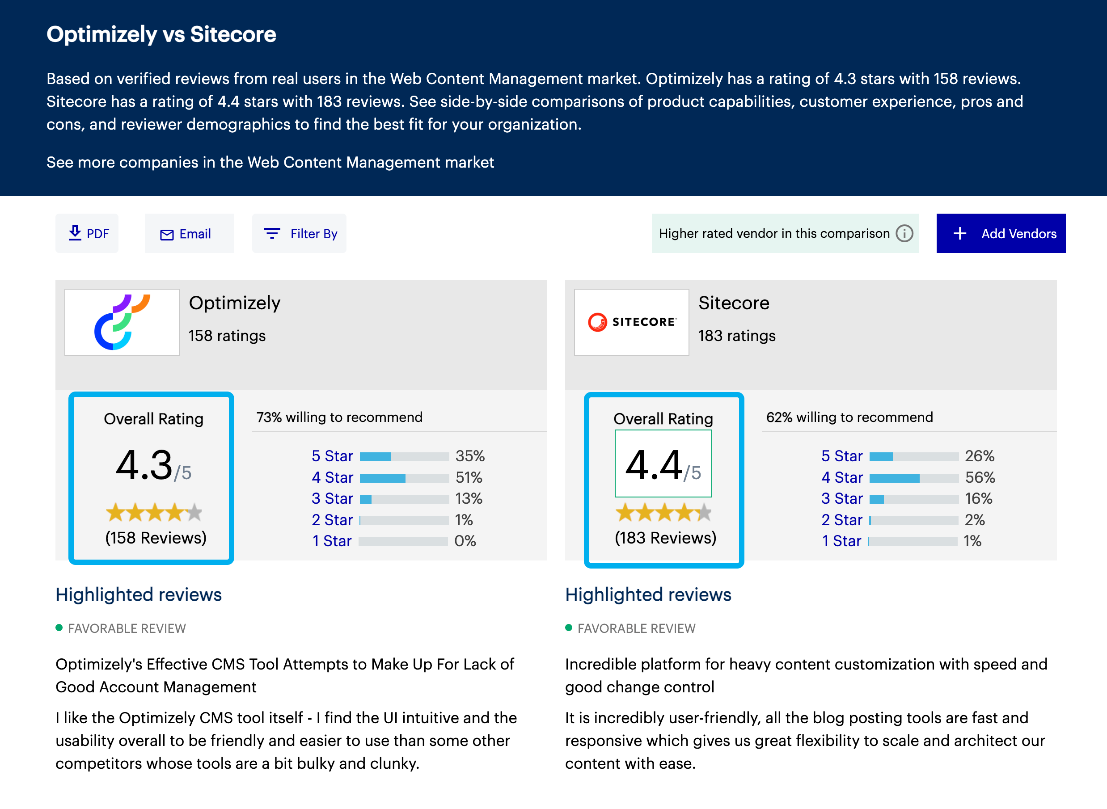The height and width of the screenshot is (809, 1107).
Task: Click the Optimizely logo
Action: [x=122, y=321]
